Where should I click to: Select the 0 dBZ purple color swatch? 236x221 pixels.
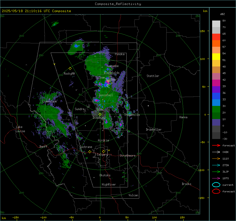coord(216,122)
